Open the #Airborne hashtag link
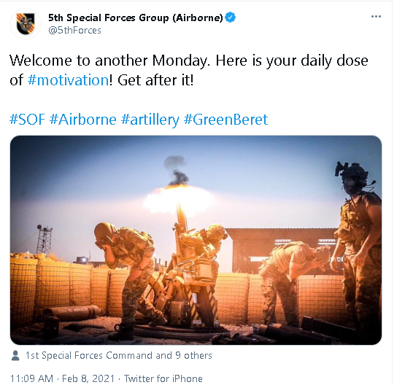The width and height of the screenshot is (405, 385). pyautogui.click(x=83, y=119)
